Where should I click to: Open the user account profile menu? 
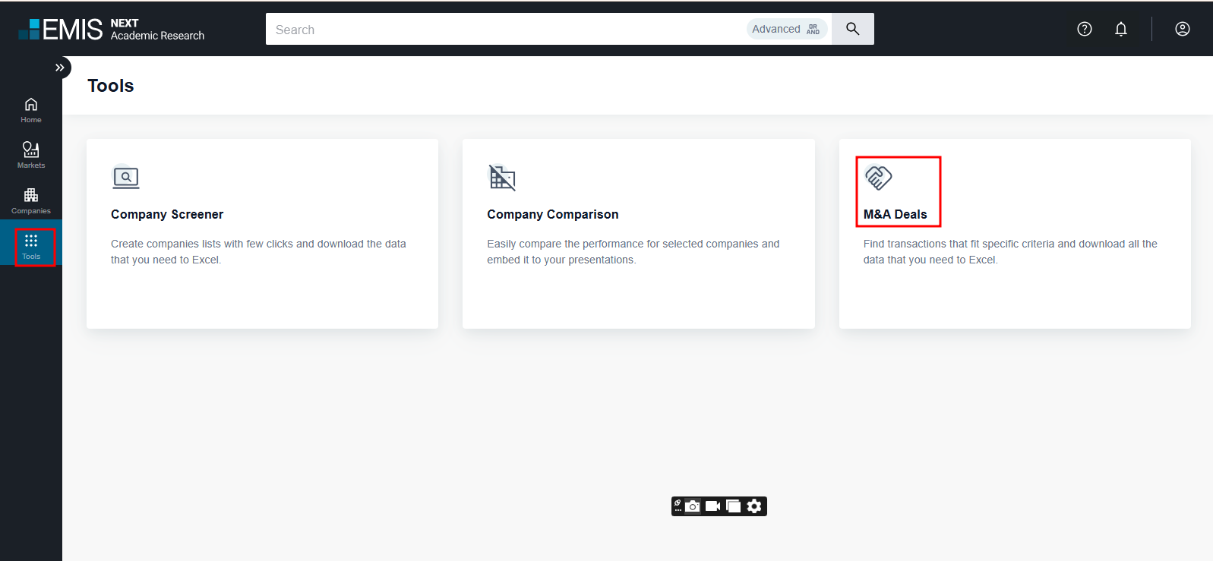[1183, 29]
